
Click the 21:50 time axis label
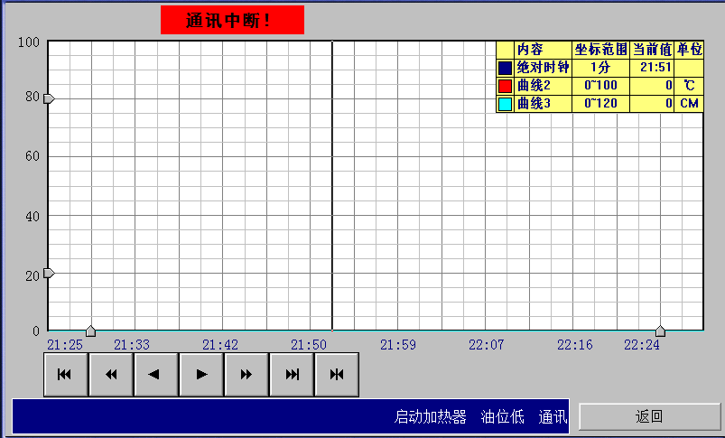(309, 345)
